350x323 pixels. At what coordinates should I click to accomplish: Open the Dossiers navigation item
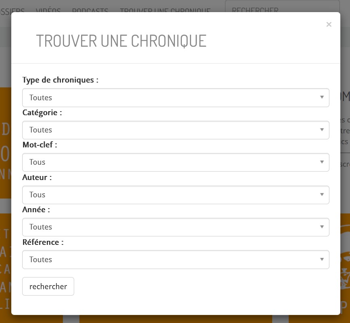point(12,10)
